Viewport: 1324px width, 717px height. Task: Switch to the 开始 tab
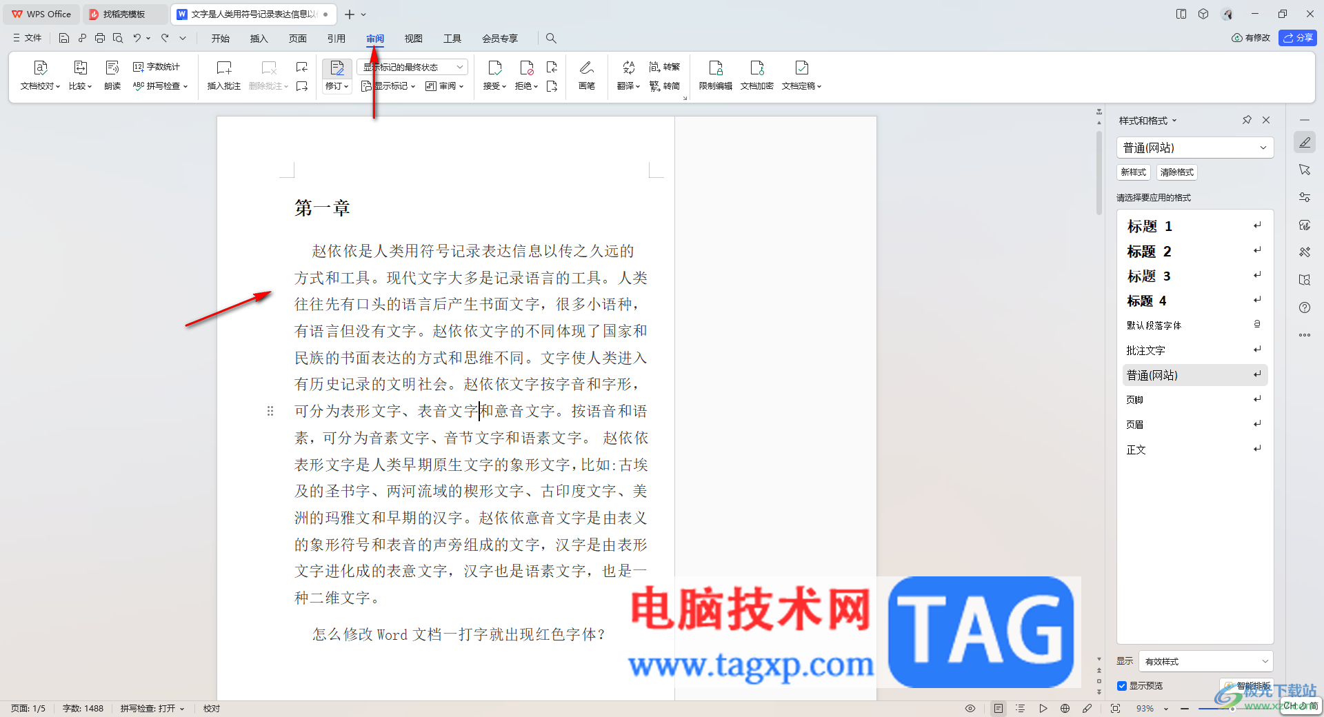pos(221,39)
